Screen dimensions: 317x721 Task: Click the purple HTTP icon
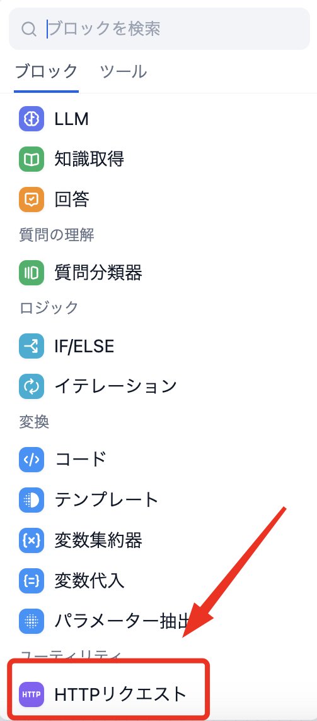coord(32,694)
